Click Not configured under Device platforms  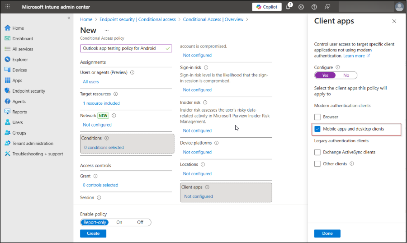(197, 152)
